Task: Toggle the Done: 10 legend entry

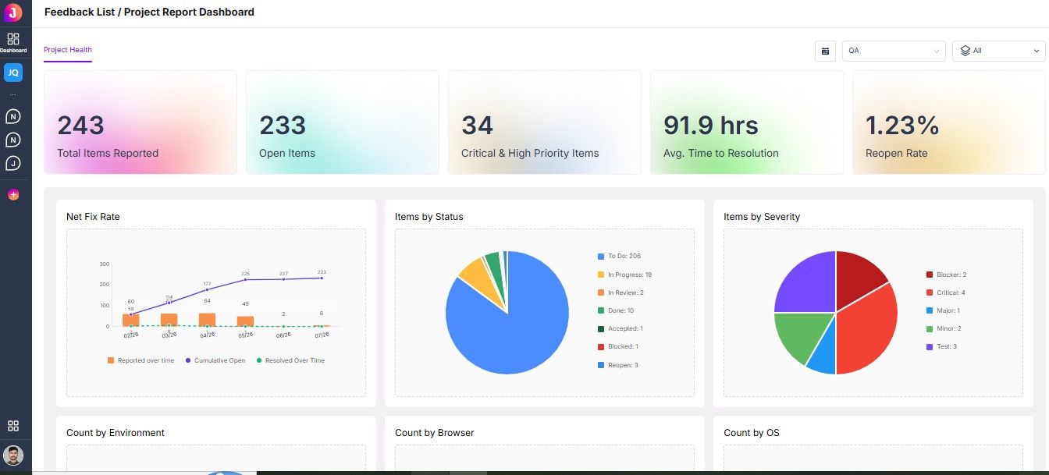Action: pyautogui.click(x=616, y=310)
